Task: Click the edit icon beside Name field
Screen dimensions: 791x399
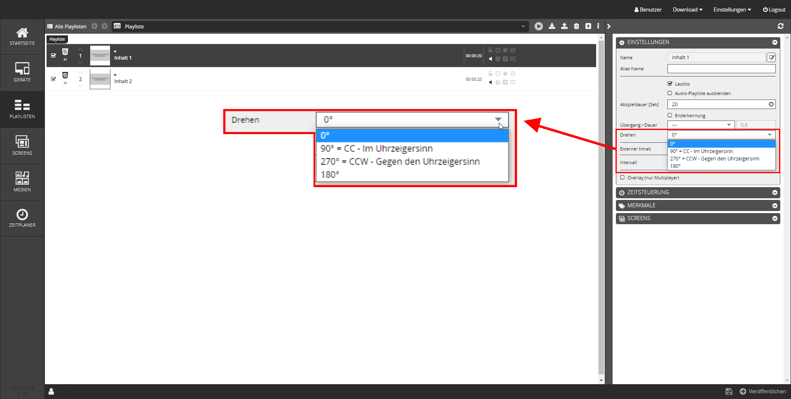Action: pos(771,58)
